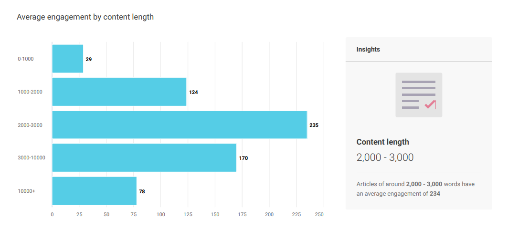Click the document checklist icon in Insights
The height and width of the screenshot is (241, 508).
tap(419, 95)
